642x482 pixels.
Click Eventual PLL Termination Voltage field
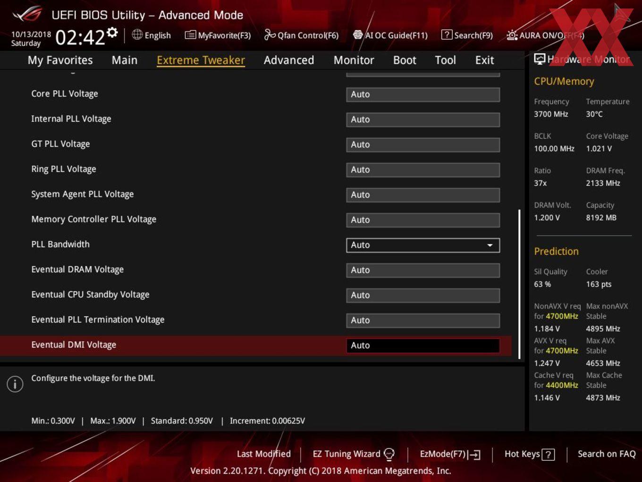[423, 320]
